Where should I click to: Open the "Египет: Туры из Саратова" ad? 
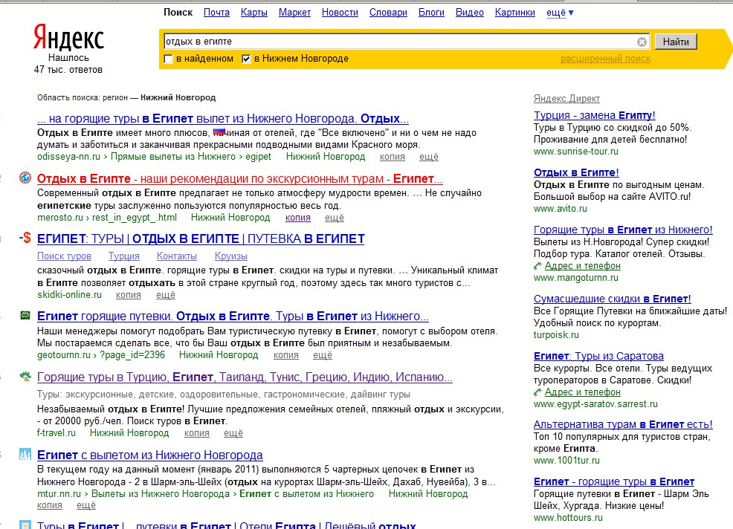tap(599, 356)
